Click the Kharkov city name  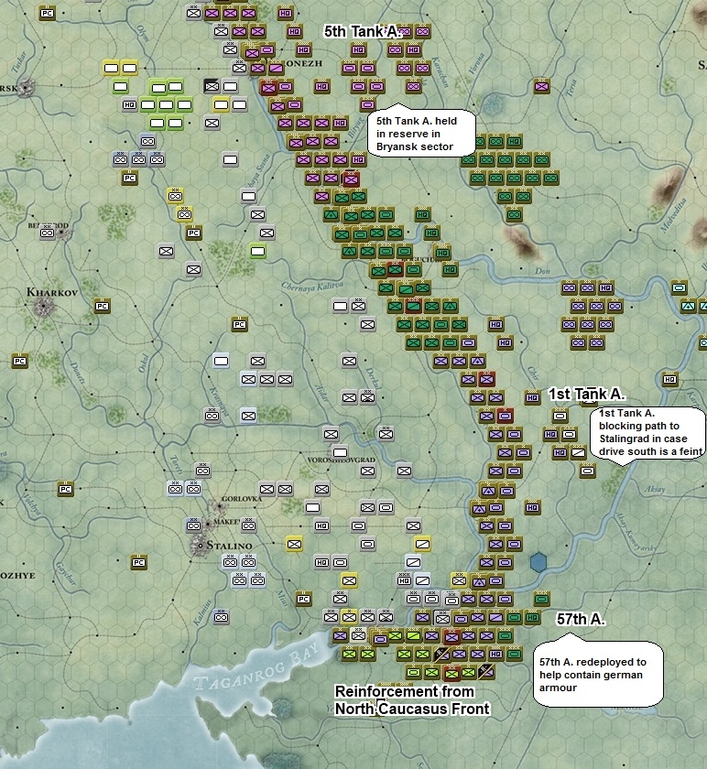(x=52, y=292)
